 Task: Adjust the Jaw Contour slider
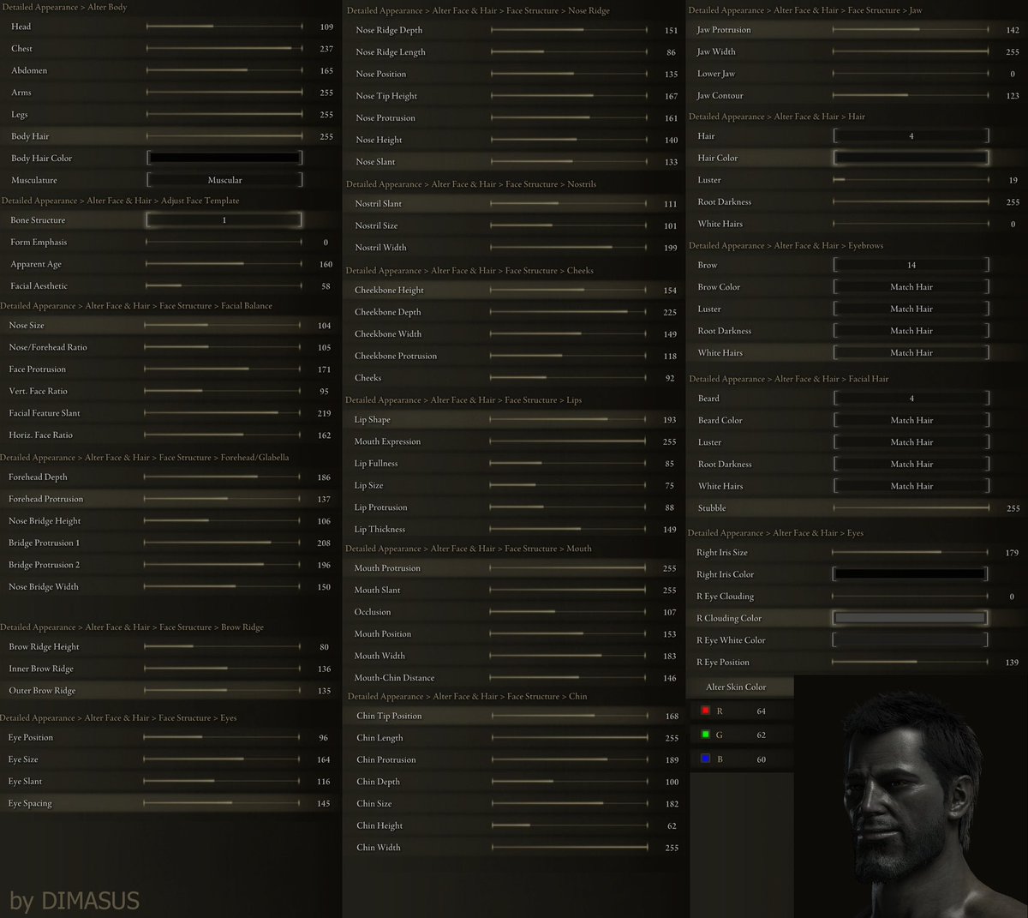(x=911, y=95)
